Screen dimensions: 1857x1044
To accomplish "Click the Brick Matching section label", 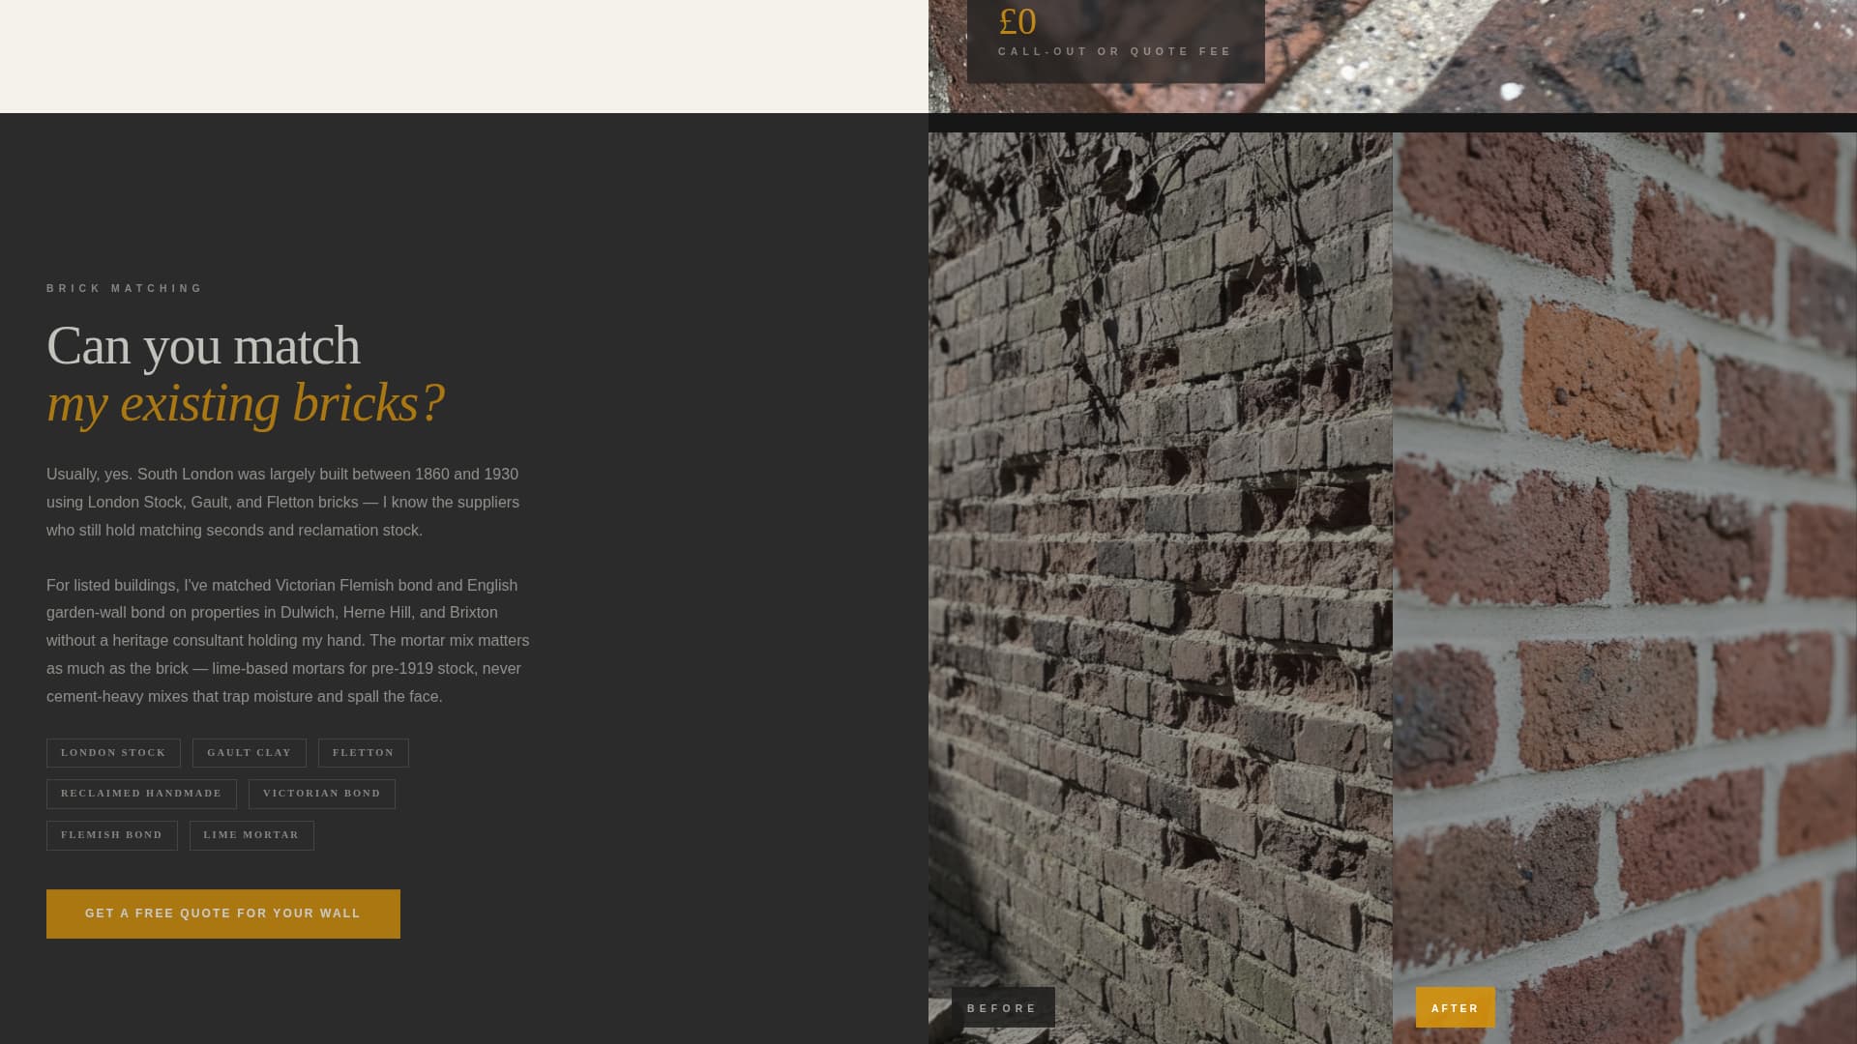I will pyautogui.click(x=125, y=288).
